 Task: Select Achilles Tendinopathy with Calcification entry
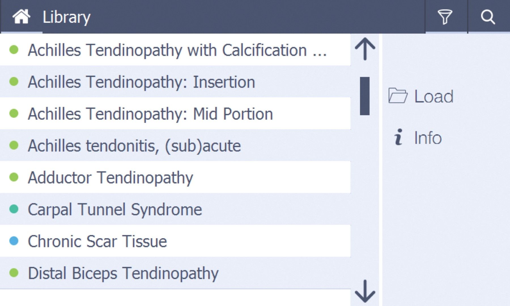click(x=177, y=50)
